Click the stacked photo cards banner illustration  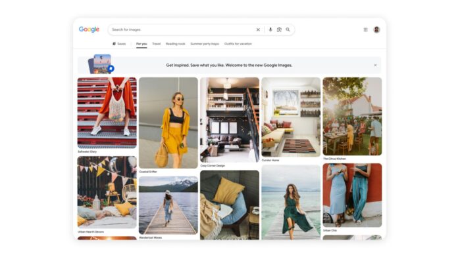(101, 64)
